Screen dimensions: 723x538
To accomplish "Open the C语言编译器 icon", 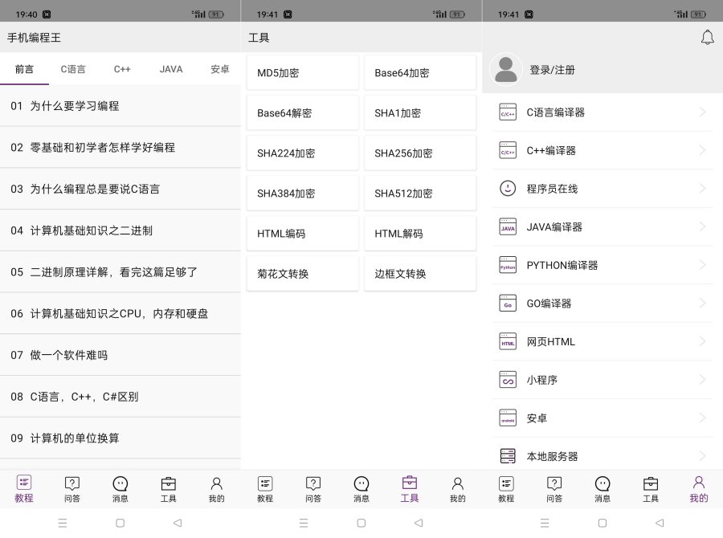I will click(507, 112).
